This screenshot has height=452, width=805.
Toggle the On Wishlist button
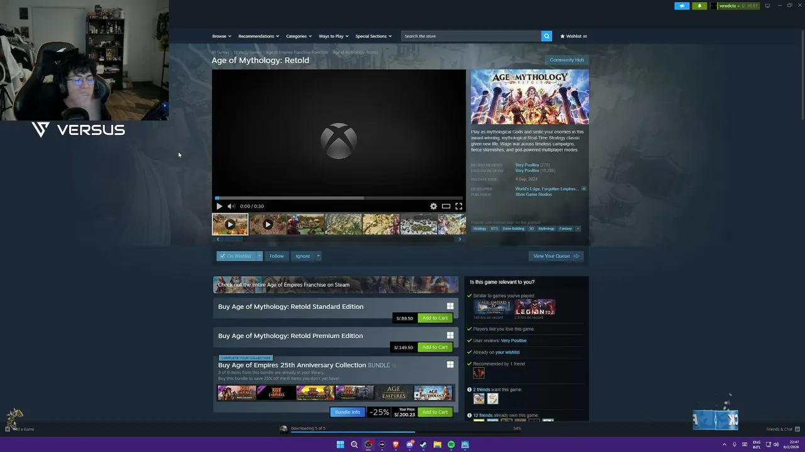click(x=236, y=256)
